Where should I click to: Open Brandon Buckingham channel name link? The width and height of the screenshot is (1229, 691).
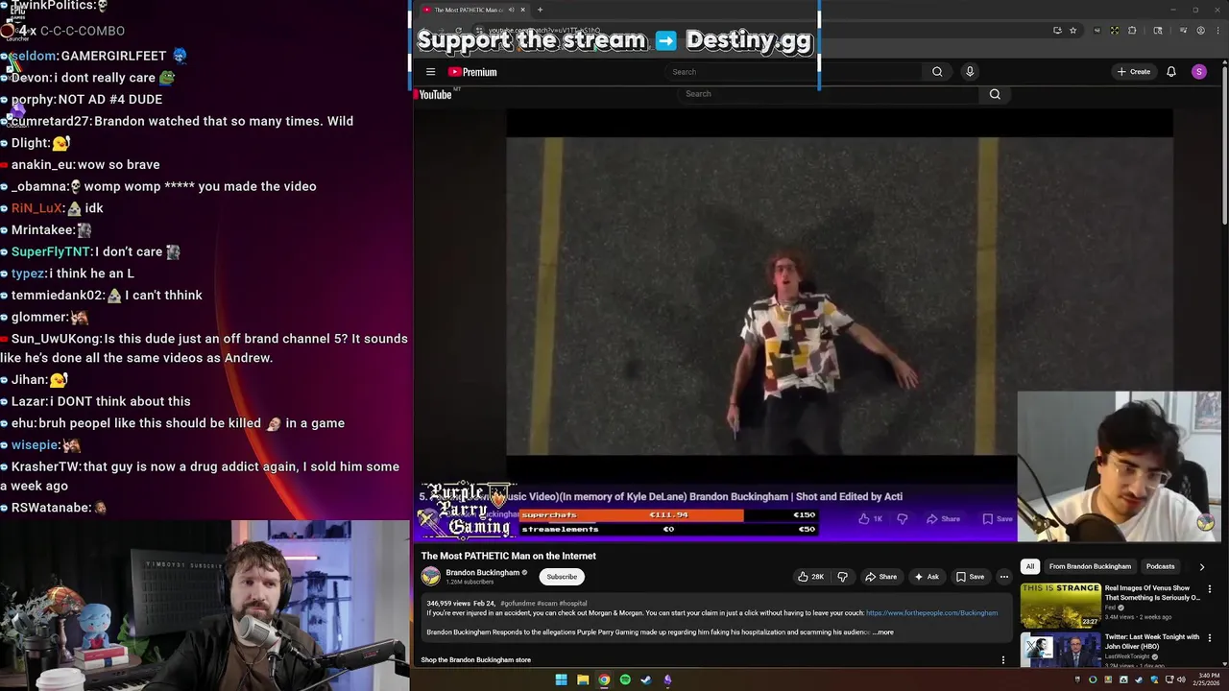coord(483,573)
